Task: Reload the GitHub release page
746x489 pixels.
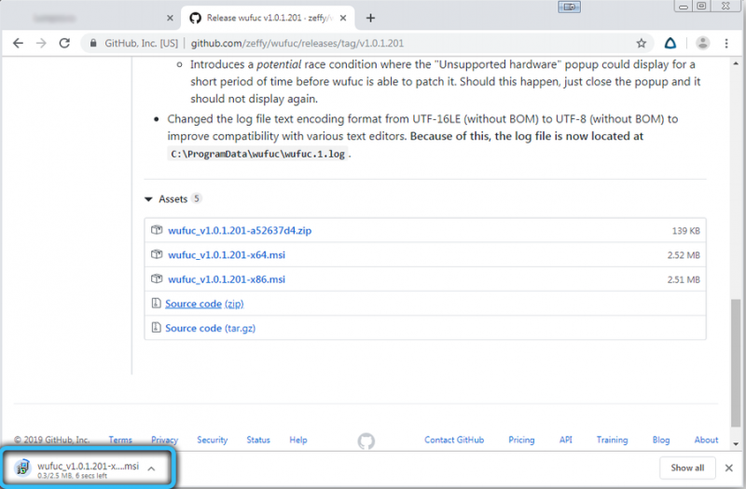Action: tap(64, 43)
